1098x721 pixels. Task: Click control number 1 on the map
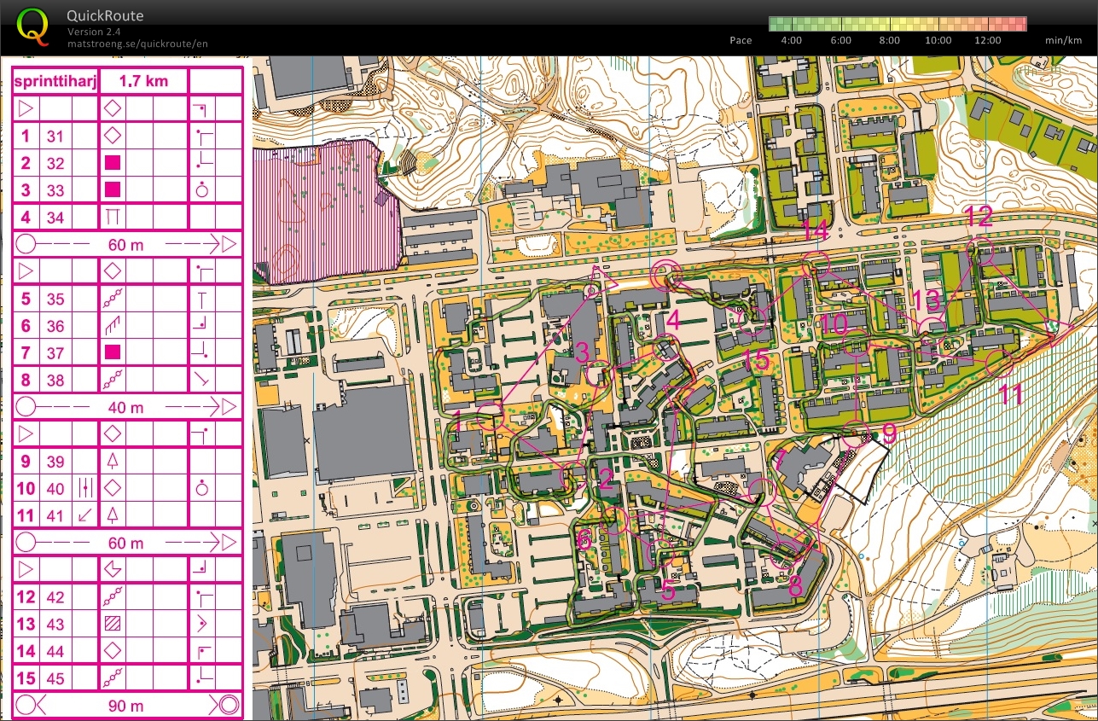(x=457, y=420)
